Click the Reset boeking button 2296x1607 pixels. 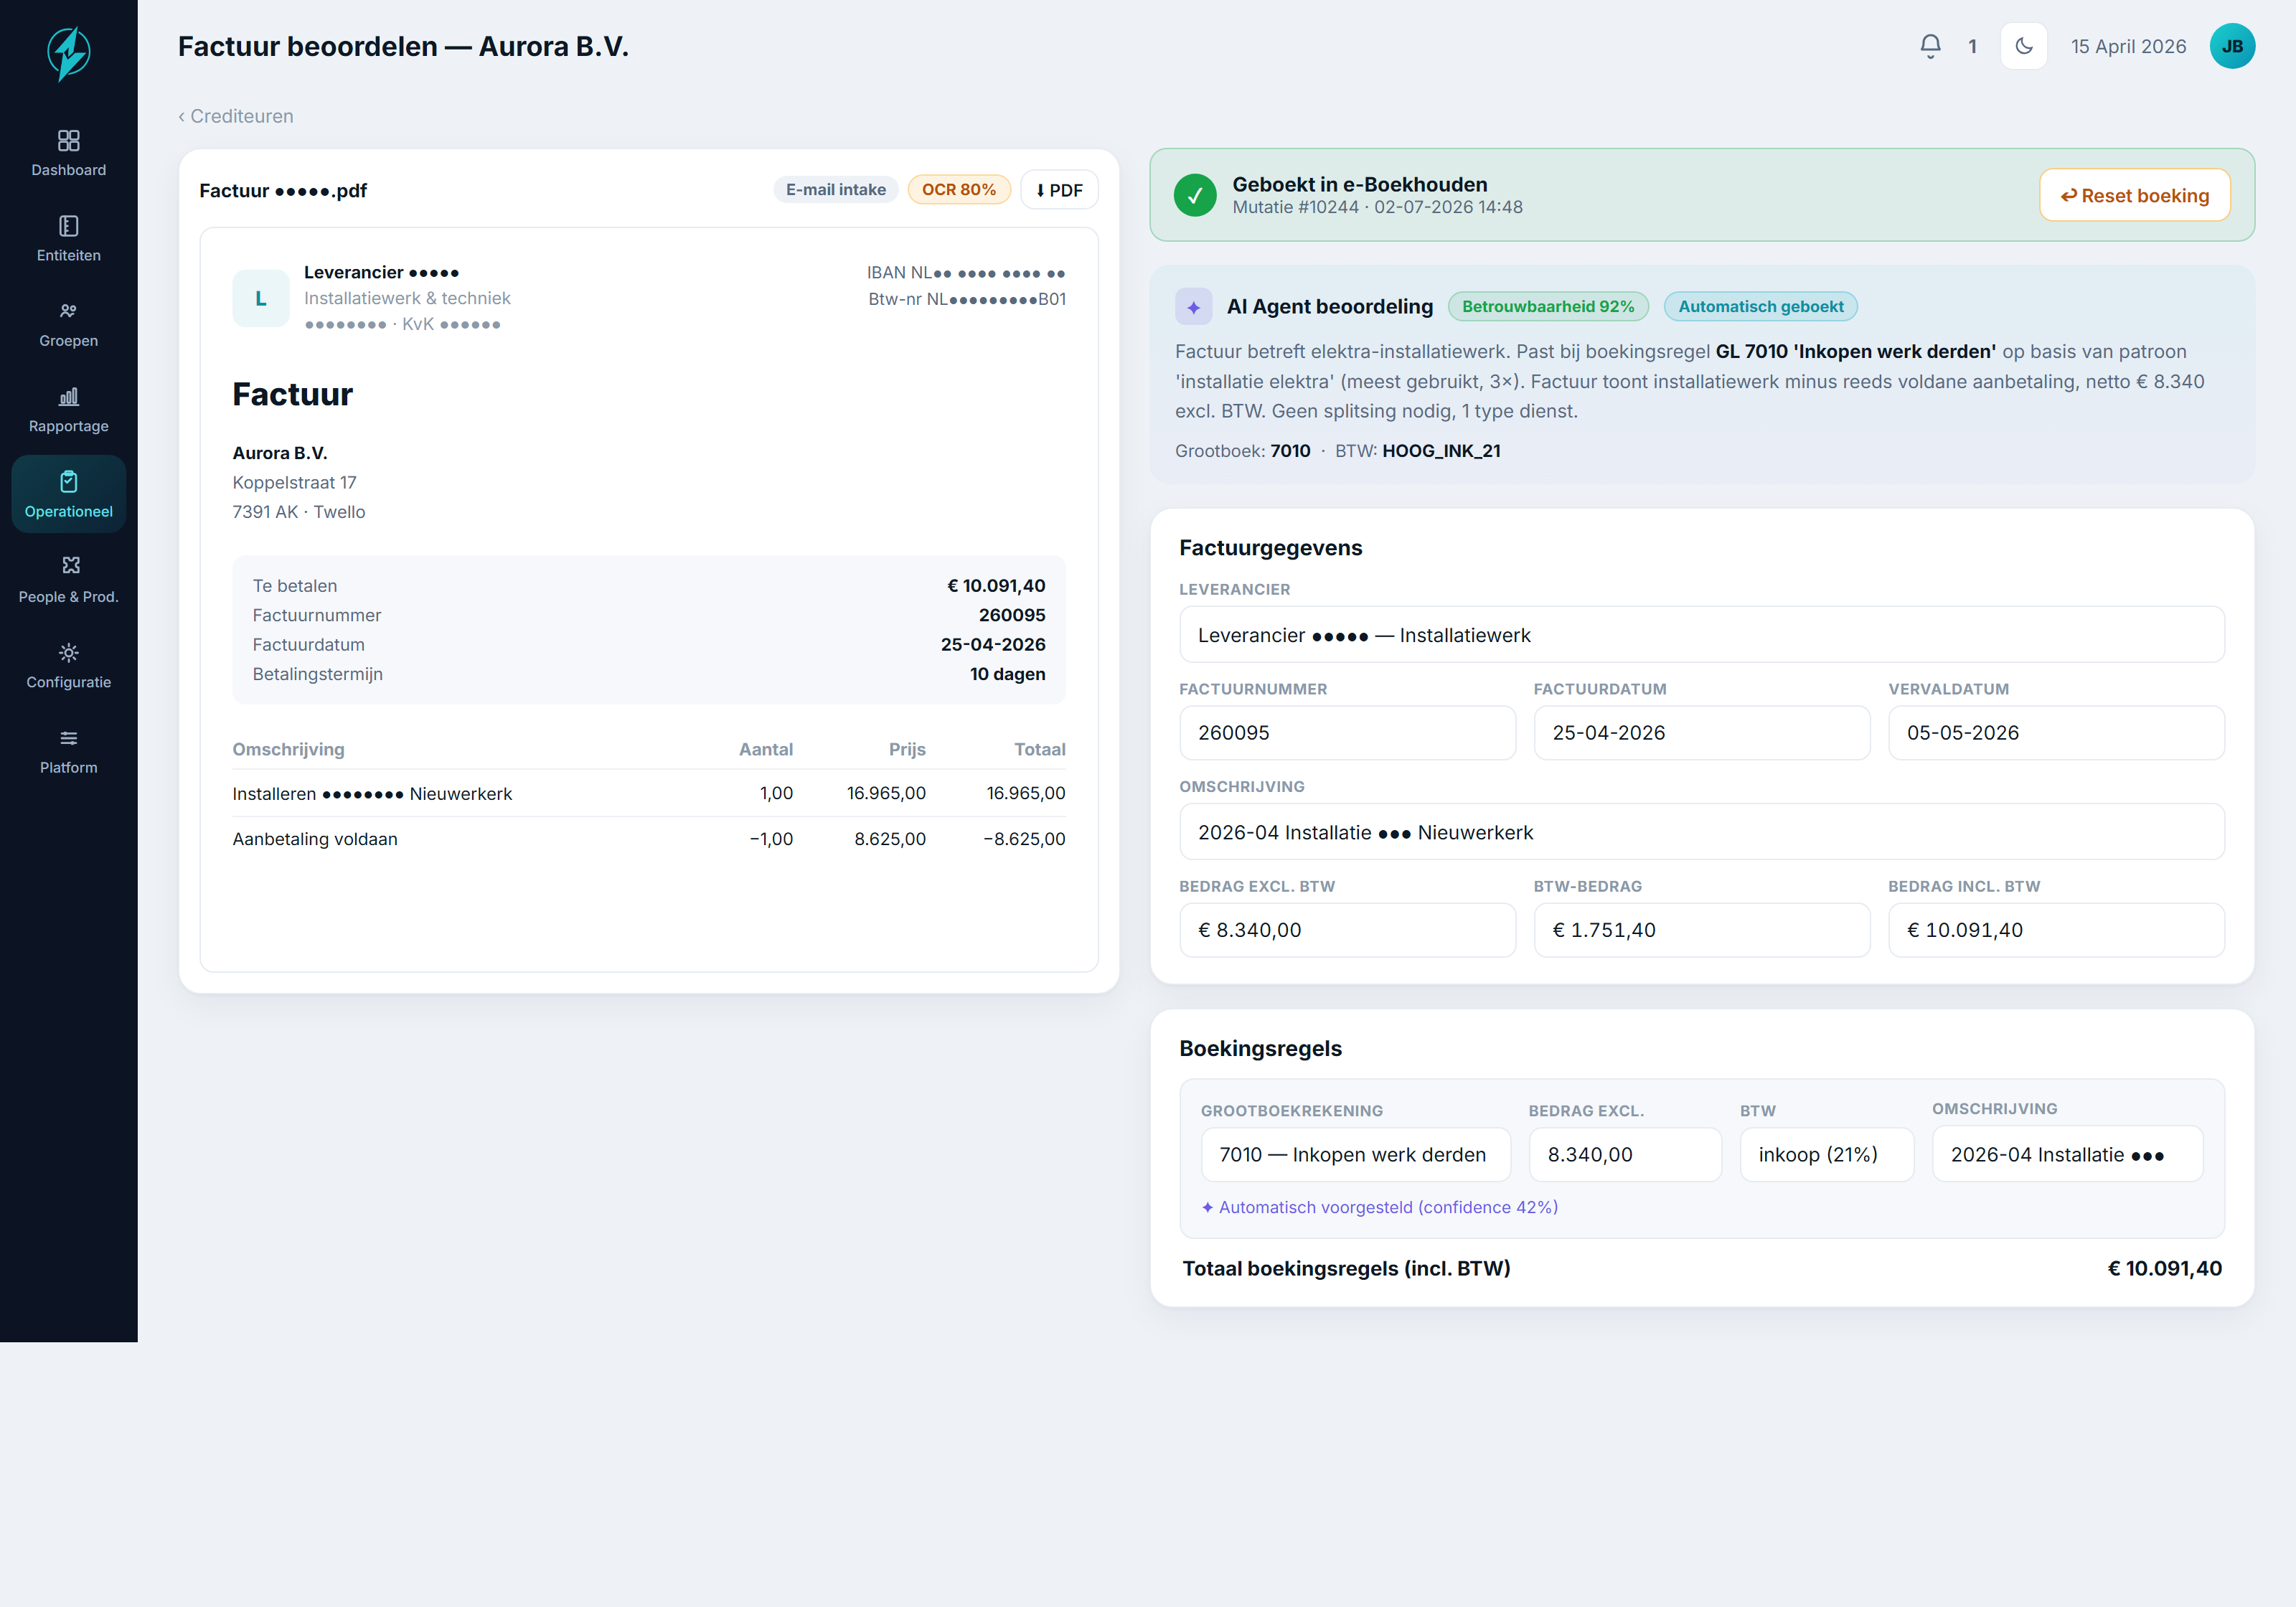click(x=2134, y=195)
